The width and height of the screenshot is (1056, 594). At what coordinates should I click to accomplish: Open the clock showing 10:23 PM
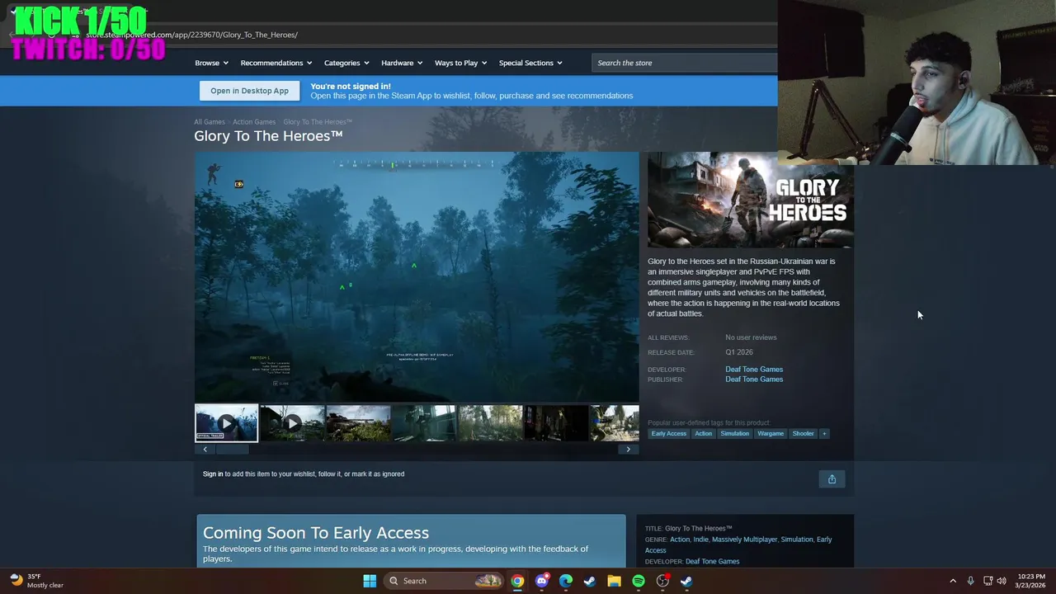coord(1031,581)
